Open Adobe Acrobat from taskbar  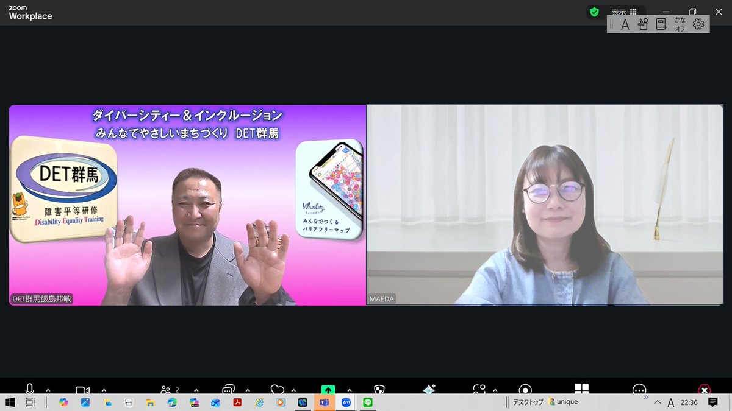[237, 402]
